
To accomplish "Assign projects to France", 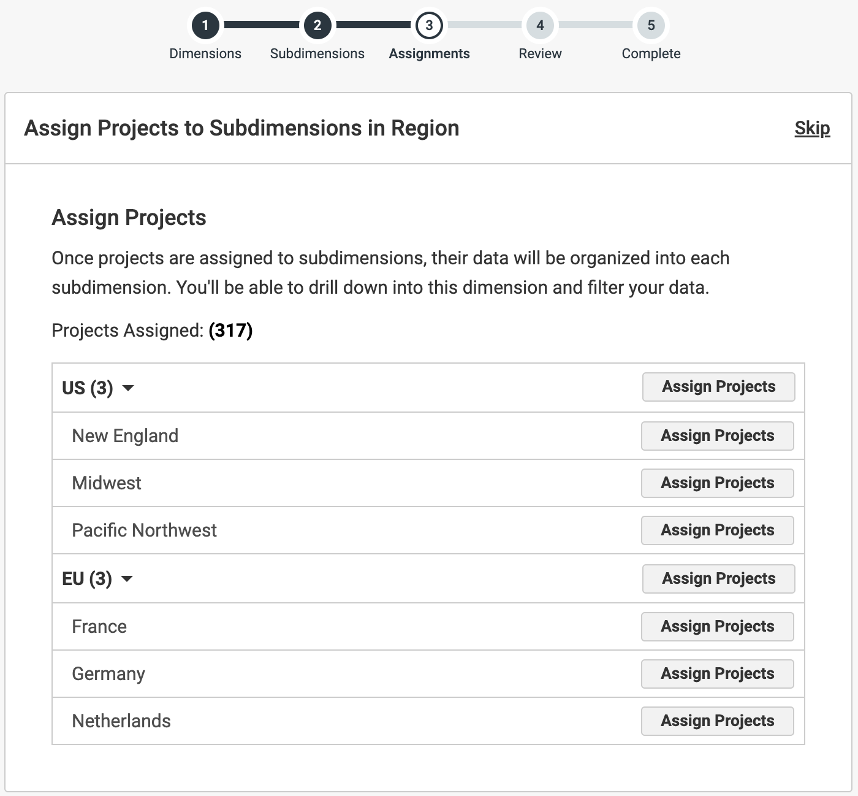I will [717, 627].
